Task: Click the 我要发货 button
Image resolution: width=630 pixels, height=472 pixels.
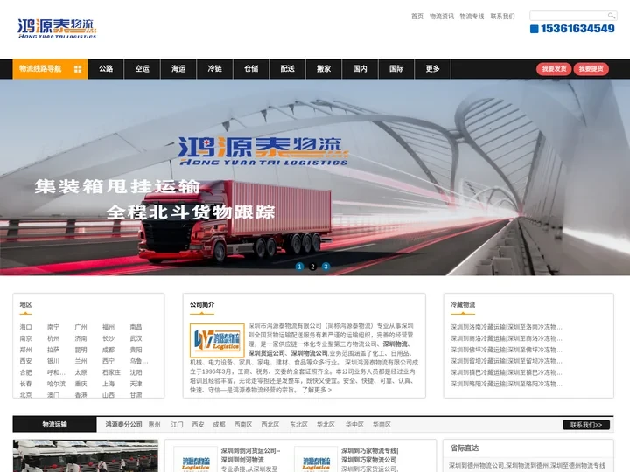Action: 554,69
